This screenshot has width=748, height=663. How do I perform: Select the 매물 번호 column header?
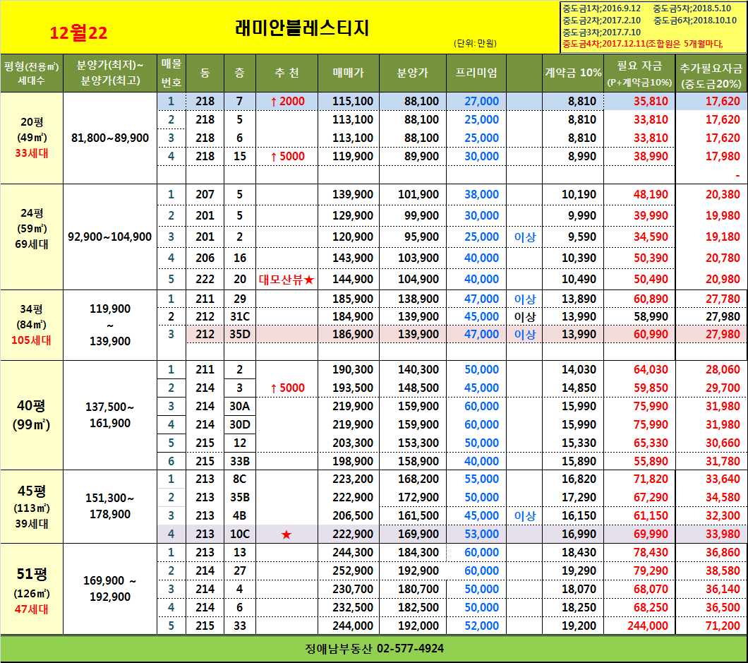coord(171,73)
